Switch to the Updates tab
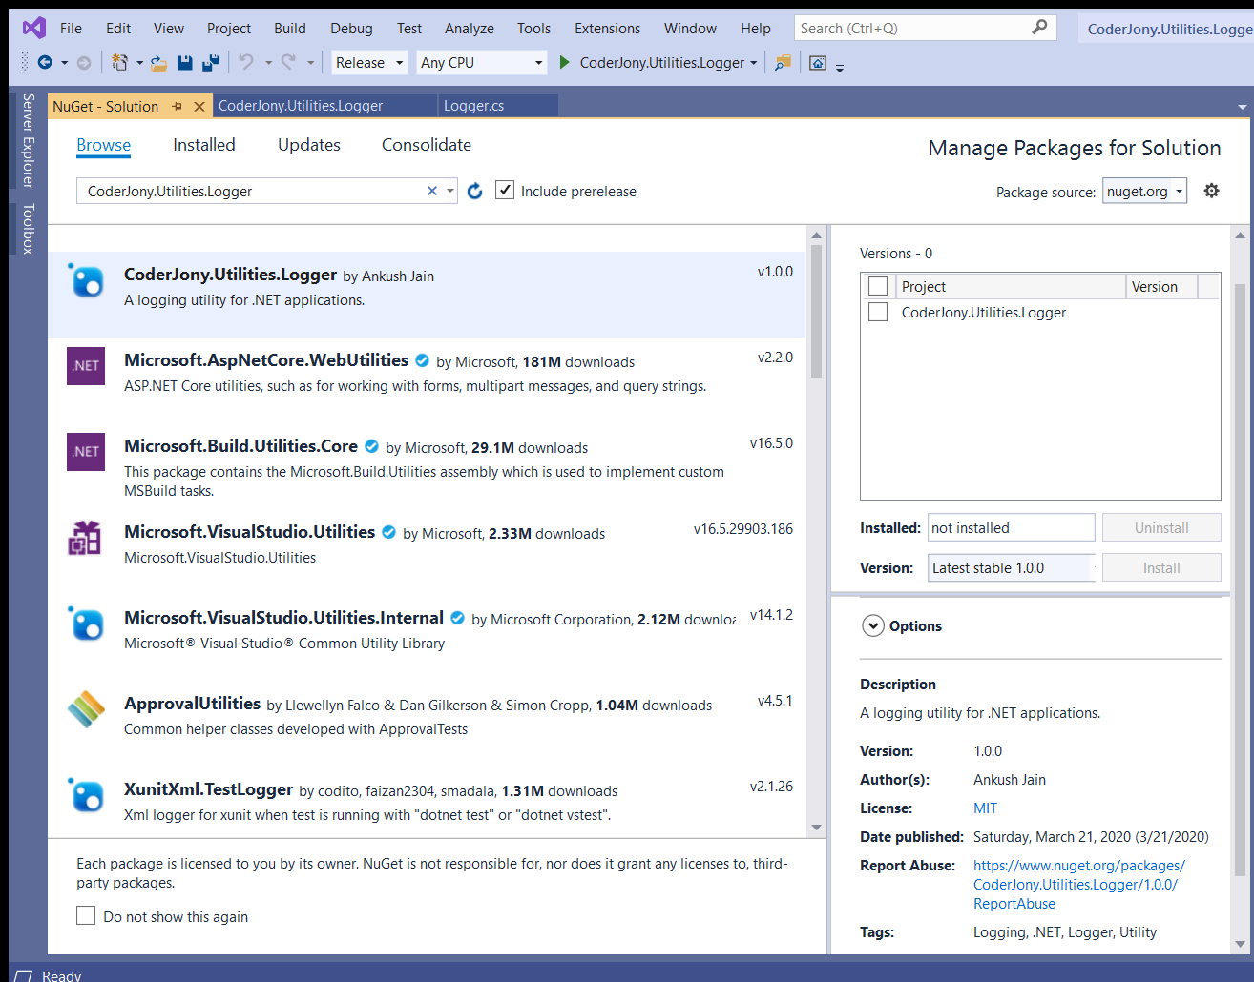1254x982 pixels. [309, 144]
